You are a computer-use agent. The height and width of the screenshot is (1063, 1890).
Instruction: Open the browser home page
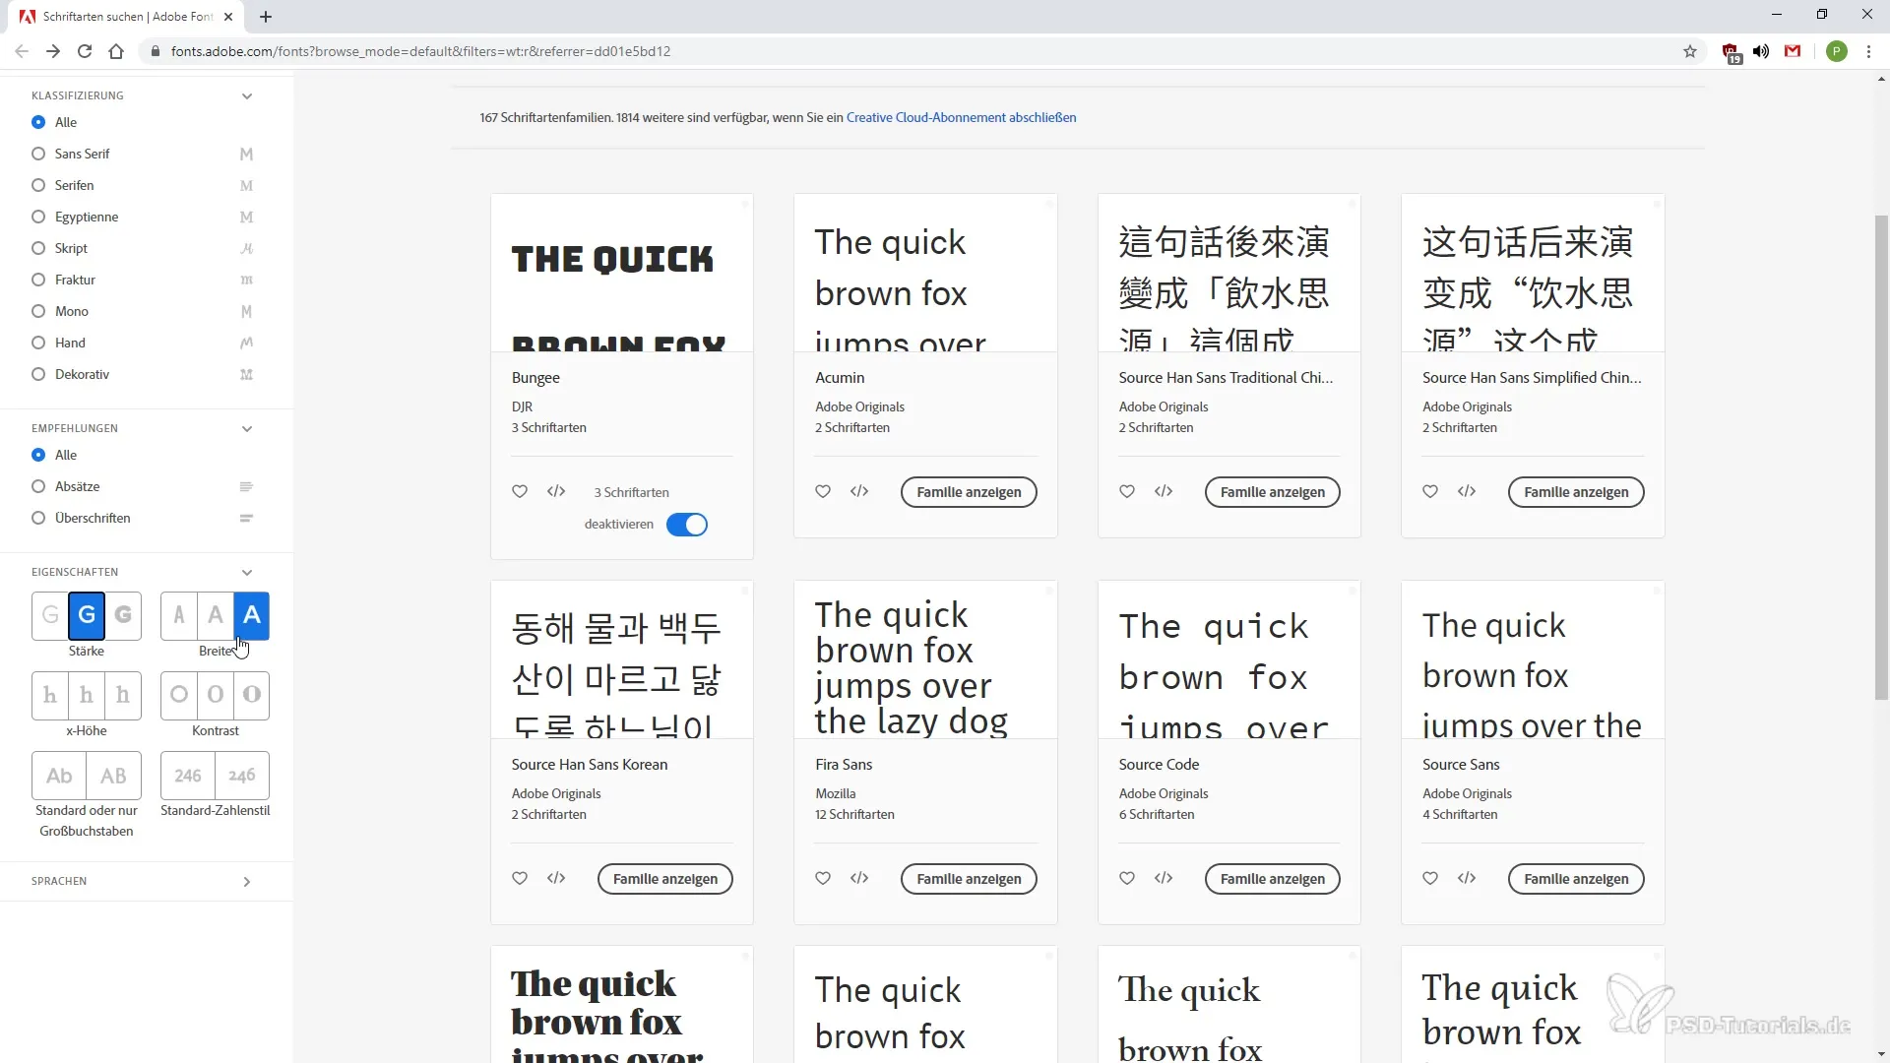coord(116,51)
